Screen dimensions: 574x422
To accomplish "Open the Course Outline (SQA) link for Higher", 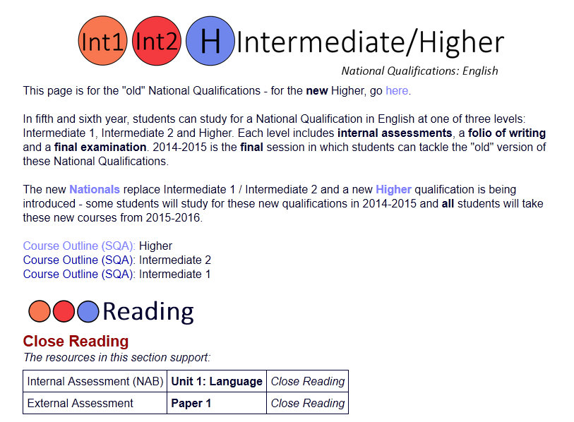I will (x=79, y=246).
